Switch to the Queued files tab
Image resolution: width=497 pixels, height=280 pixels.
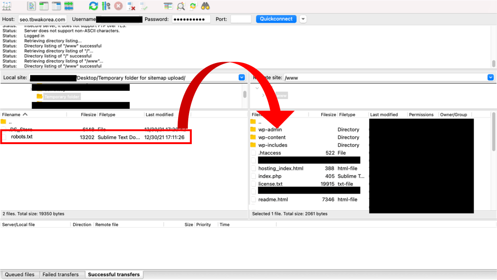coord(19,275)
